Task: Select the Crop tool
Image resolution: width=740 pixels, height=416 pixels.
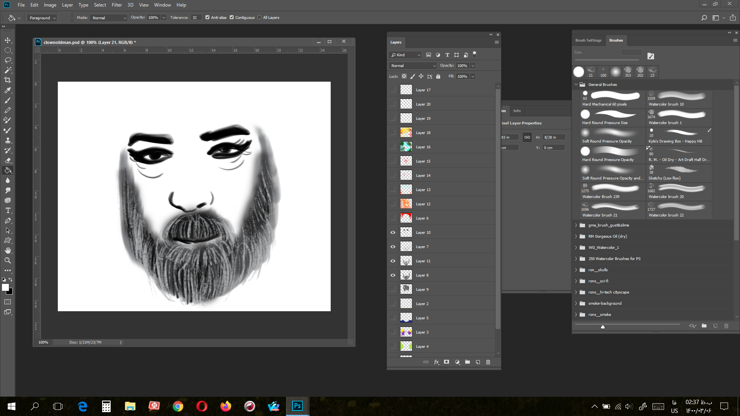Action: 8,80
